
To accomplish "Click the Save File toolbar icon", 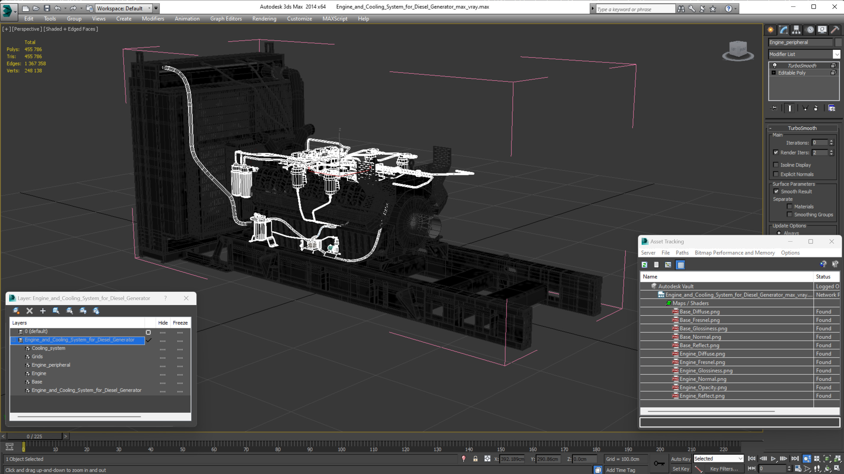I will pos(47,8).
